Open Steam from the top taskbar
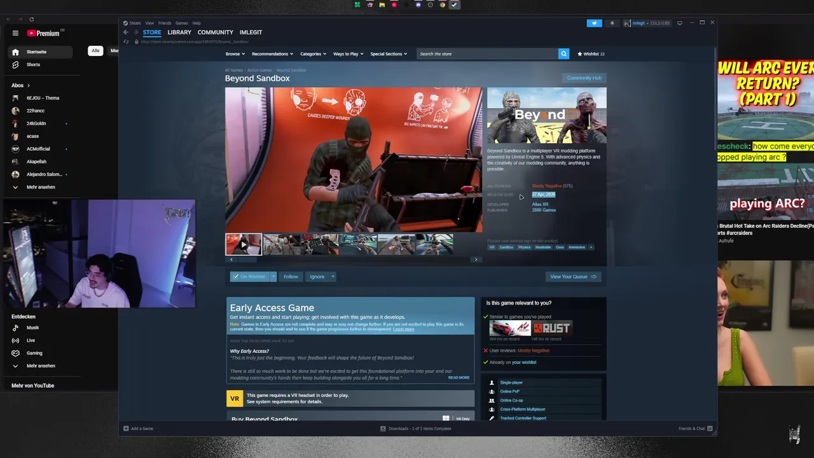The height and width of the screenshot is (458, 814). click(454, 4)
